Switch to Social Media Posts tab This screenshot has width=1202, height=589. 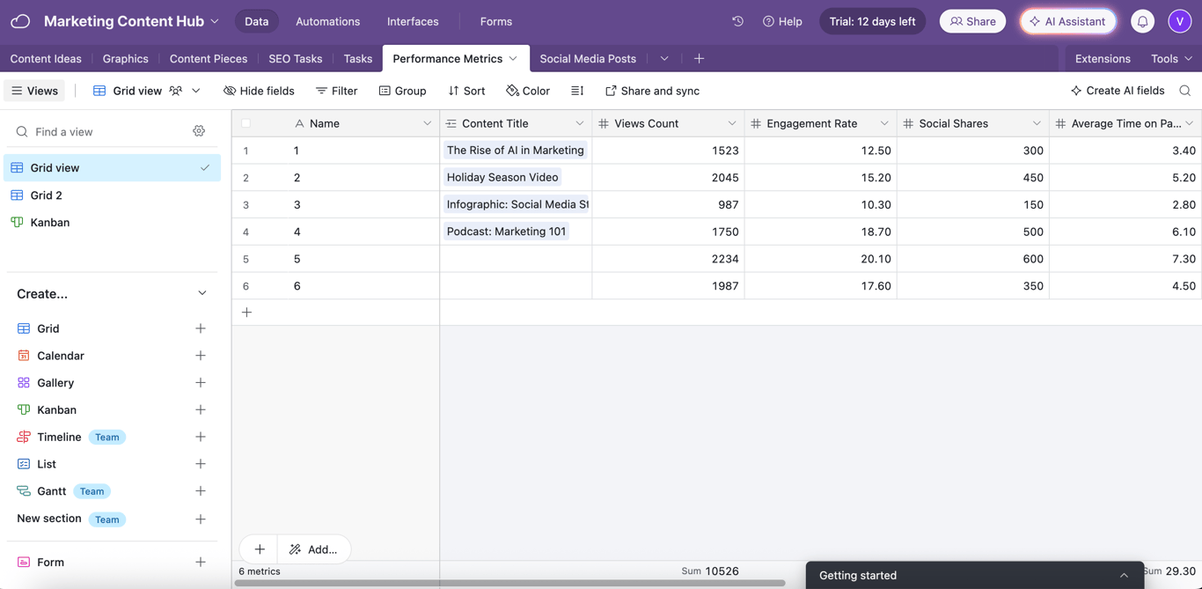(x=588, y=58)
